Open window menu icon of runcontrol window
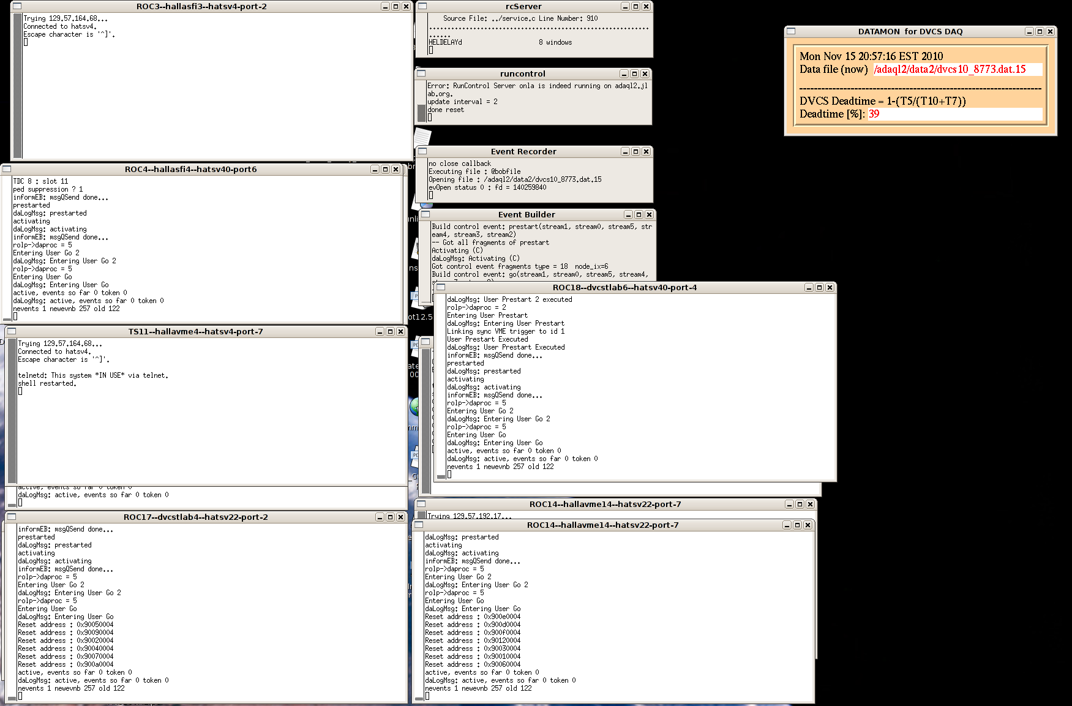Viewport: 1072px width, 706px height. pyautogui.click(x=421, y=73)
